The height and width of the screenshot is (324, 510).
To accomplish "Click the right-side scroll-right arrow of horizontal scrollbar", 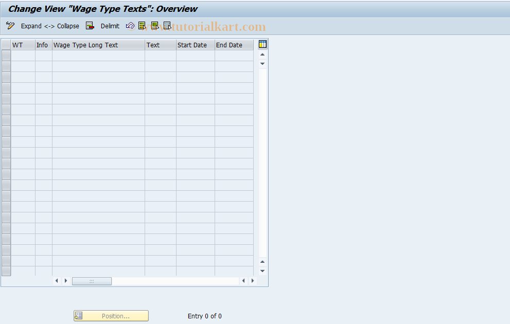I will (252, 281).
